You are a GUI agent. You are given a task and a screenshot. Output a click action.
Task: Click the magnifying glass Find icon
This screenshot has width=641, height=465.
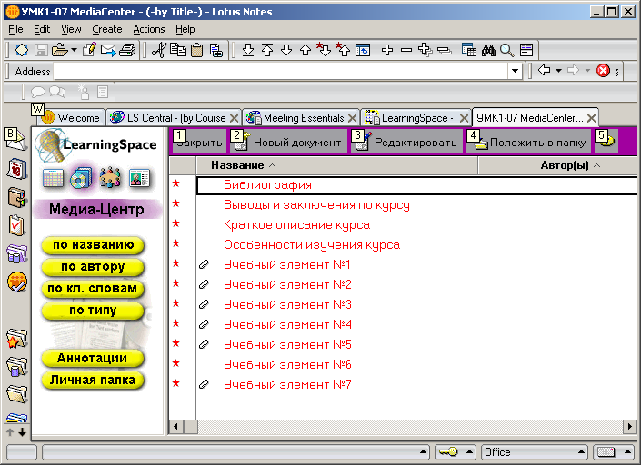[507, 50]
